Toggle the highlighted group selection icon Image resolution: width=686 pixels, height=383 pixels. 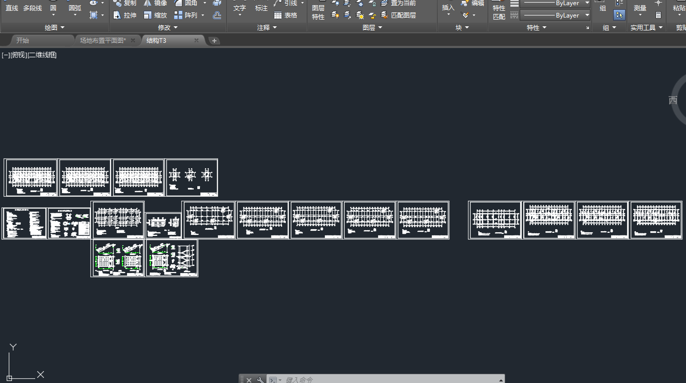click(619, 15)
